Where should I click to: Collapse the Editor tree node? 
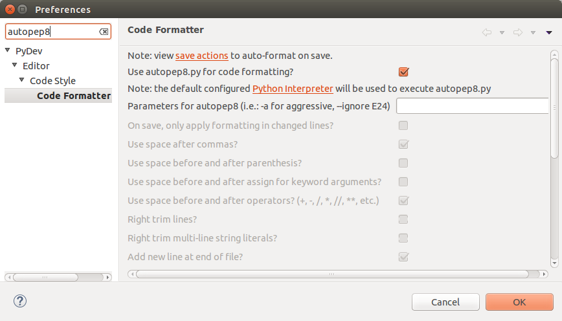click(x=15, y=65)
